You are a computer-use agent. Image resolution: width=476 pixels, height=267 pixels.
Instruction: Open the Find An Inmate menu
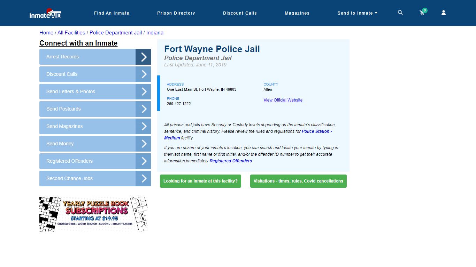[112, 13]
